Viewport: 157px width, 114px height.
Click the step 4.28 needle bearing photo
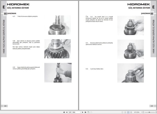tap(58, 49)
